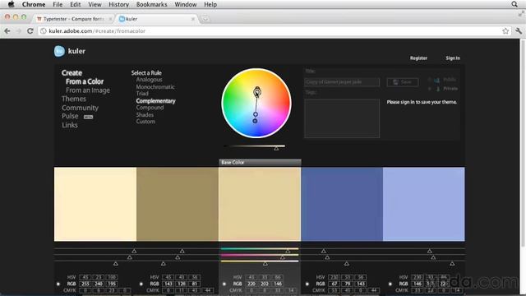Open Spotlight search magnifier icon

click(x=514, y=4)
